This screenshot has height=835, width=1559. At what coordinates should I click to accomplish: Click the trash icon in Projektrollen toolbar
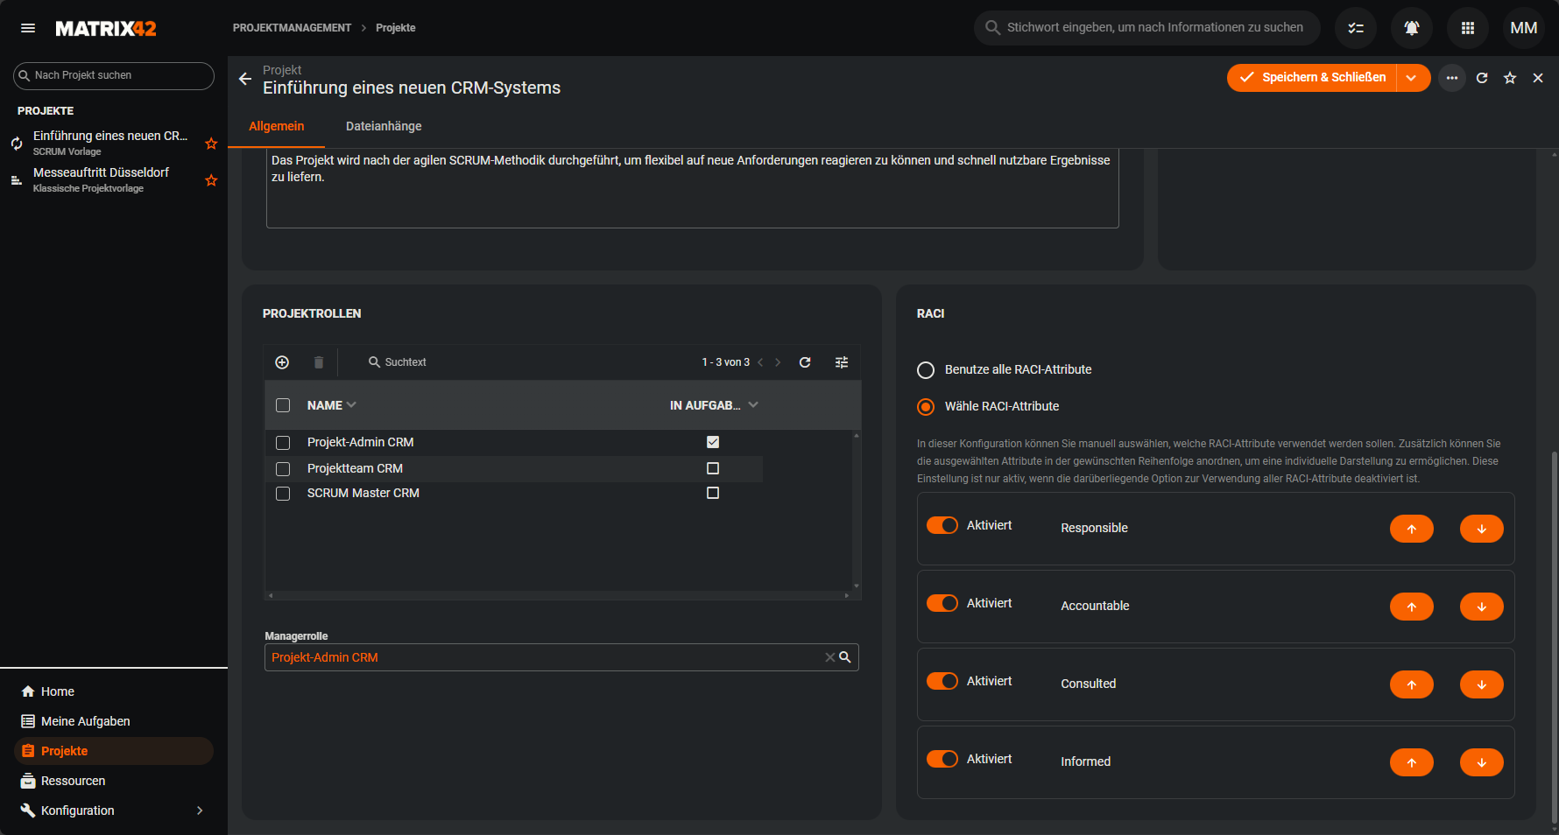tap(319, 362)
